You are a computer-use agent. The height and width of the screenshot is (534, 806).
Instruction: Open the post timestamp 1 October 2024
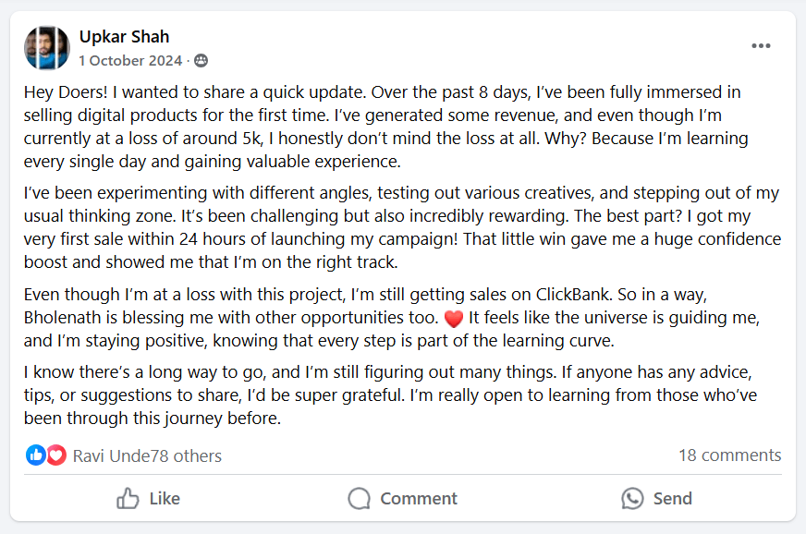[129, 60]
